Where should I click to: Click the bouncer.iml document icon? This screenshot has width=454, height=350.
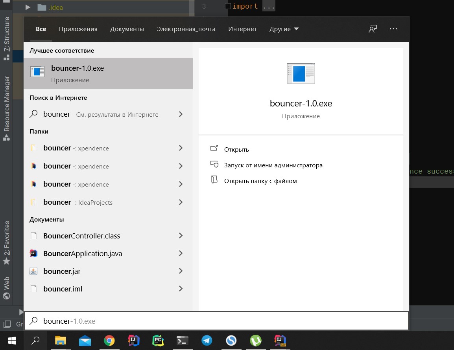click(x=33, y=289)
